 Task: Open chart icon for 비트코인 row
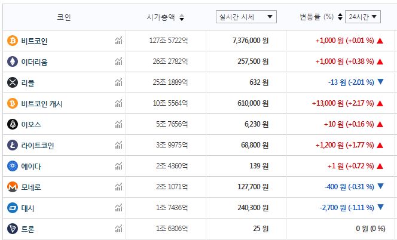coord(118,41)
